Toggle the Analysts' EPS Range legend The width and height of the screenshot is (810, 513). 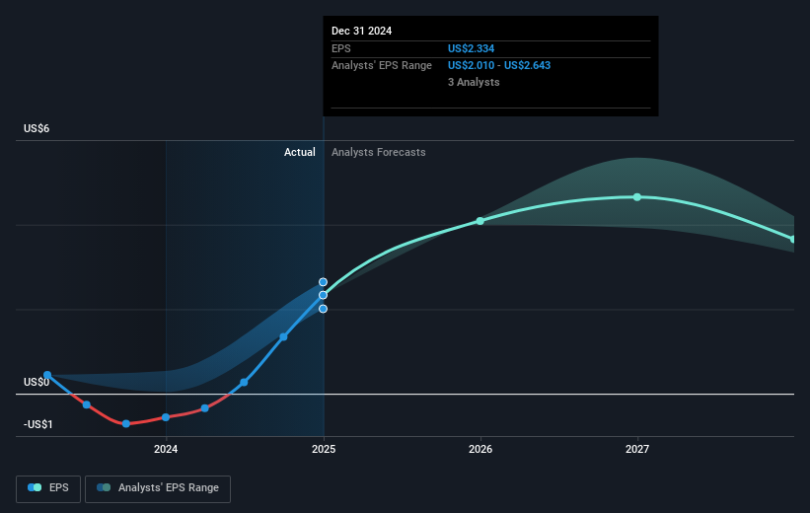coord(158,488)
